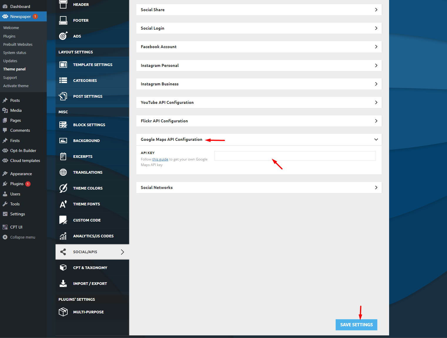
Task: Click the Categories list icon
Action: point(63,80)
